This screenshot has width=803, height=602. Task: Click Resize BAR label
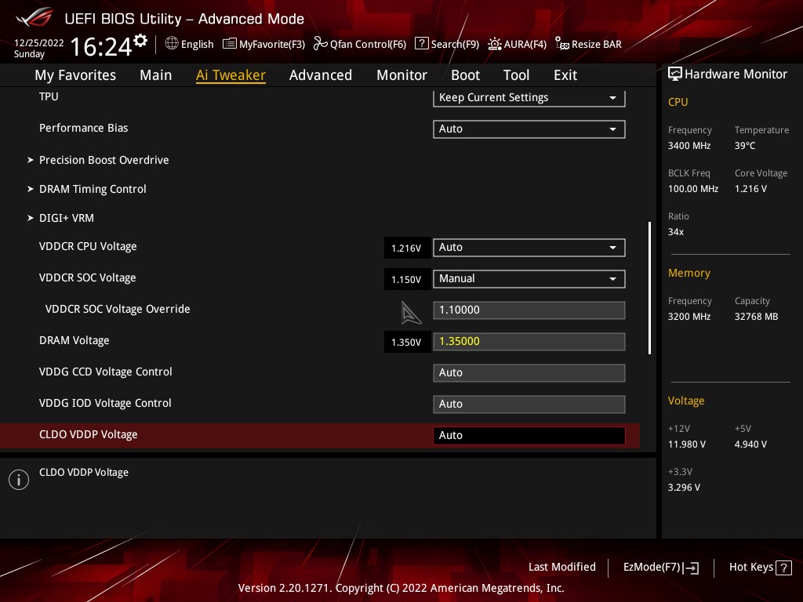597,44
